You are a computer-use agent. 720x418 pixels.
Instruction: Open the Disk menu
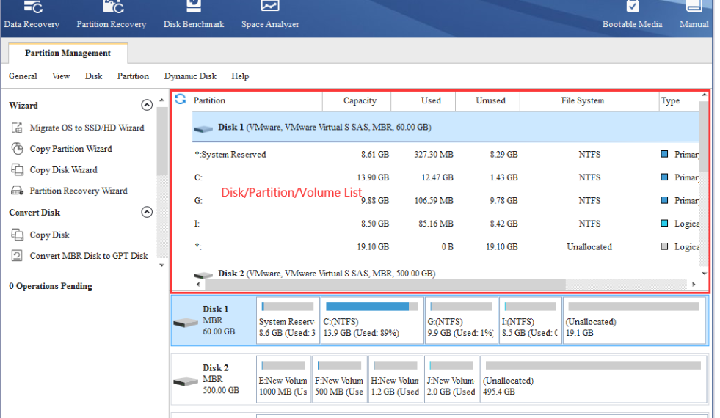point(93,76)
